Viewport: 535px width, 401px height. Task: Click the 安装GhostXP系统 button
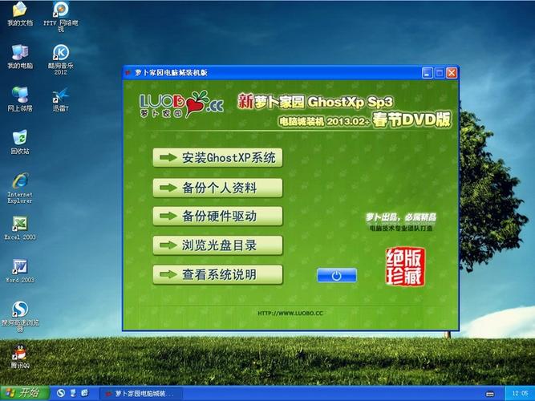pyautogui.click(x=217, y=158)
